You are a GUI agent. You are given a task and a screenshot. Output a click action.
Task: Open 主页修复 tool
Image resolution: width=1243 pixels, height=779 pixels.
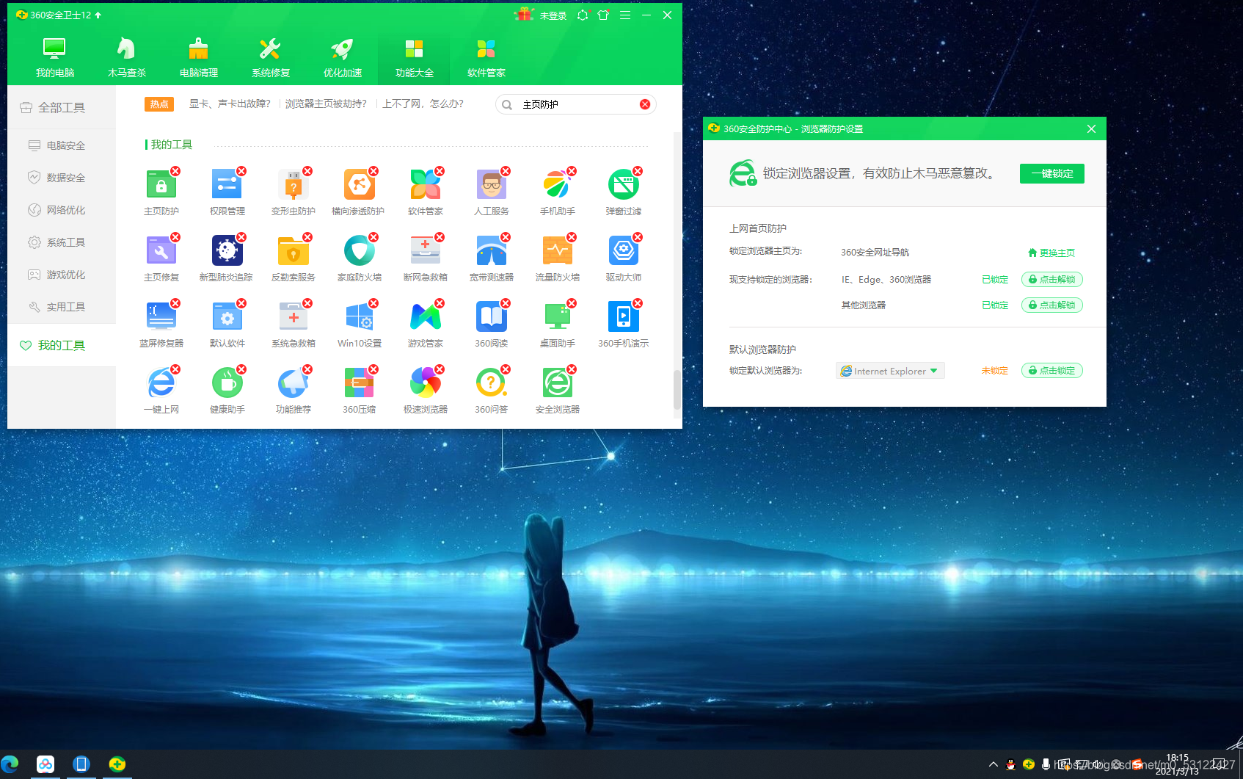tap(161, 258)
